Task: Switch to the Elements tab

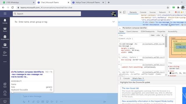Action: click(x=133, y=12)
